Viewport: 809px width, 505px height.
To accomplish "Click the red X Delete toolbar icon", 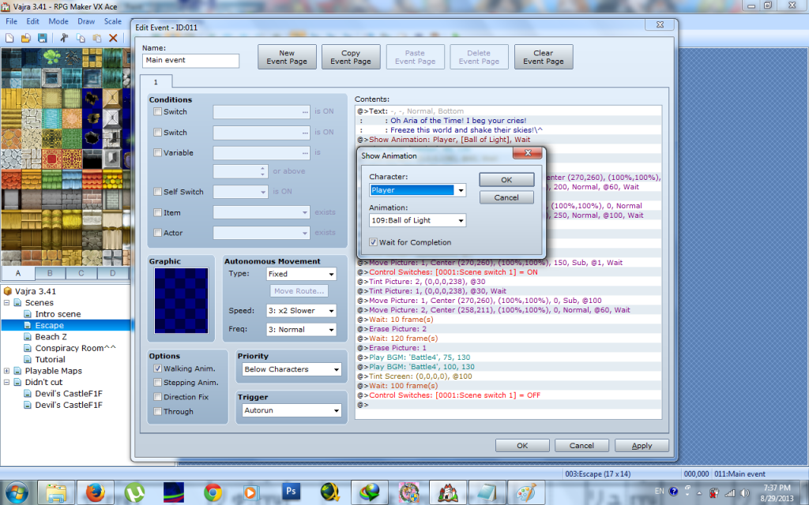I will coord(114,38).
